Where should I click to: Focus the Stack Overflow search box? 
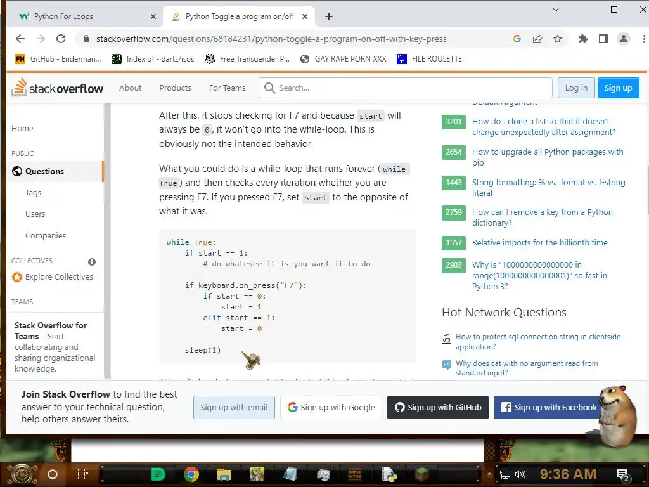(406, 88)
